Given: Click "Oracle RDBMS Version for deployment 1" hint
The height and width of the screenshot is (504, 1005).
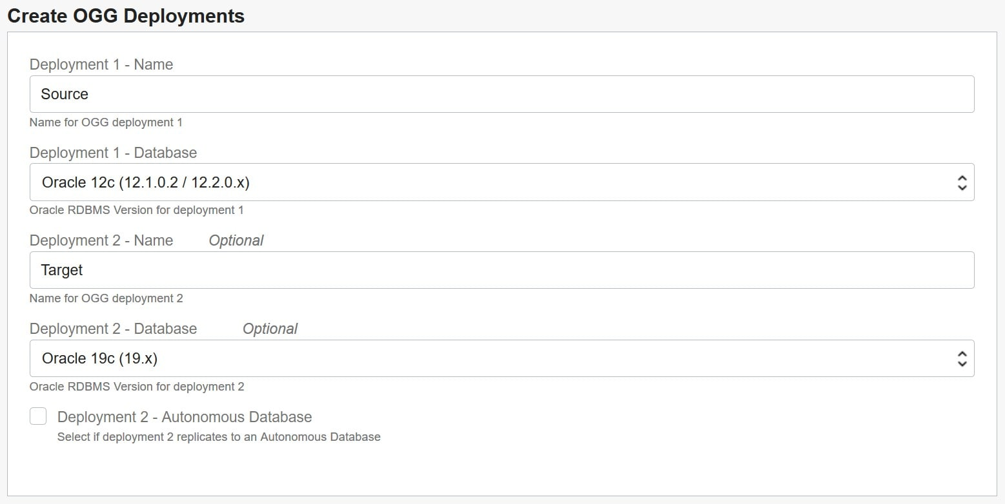Looking at the screenshot, I should pyautogui.click(x=136, y=210).
